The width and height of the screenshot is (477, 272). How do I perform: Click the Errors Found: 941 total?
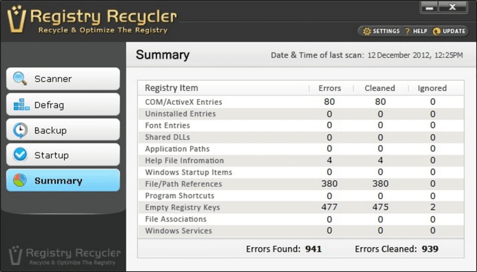tap(284, 249)
